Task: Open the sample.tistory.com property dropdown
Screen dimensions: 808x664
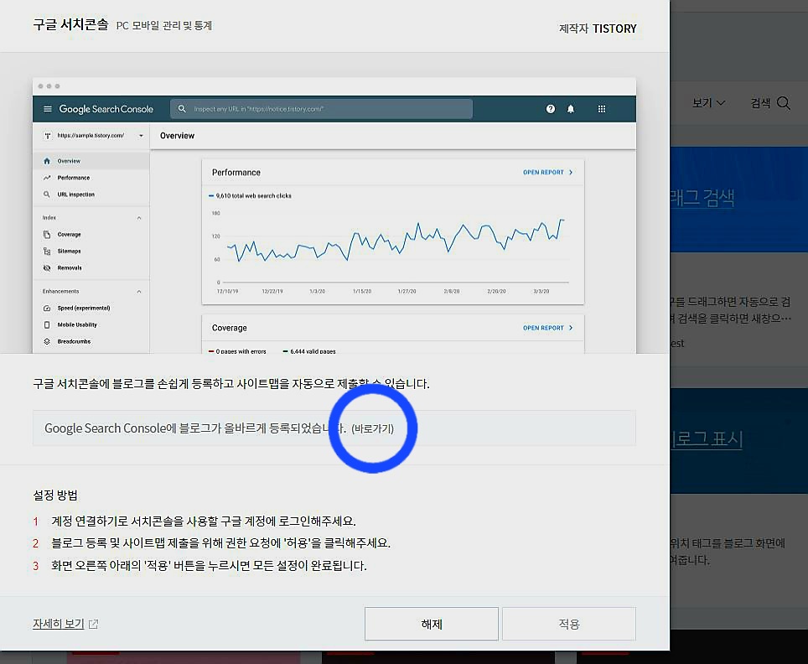Action: (x=93, y=136)
